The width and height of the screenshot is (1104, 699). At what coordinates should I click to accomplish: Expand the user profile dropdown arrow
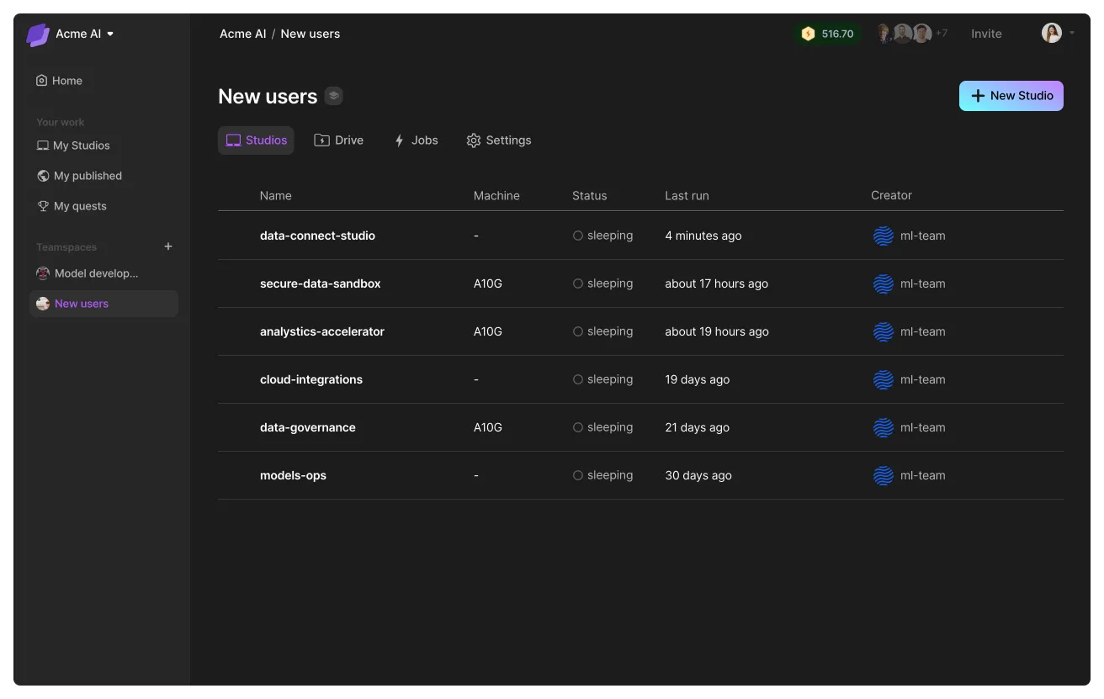pyautogui.click(x=1072, y=34)
